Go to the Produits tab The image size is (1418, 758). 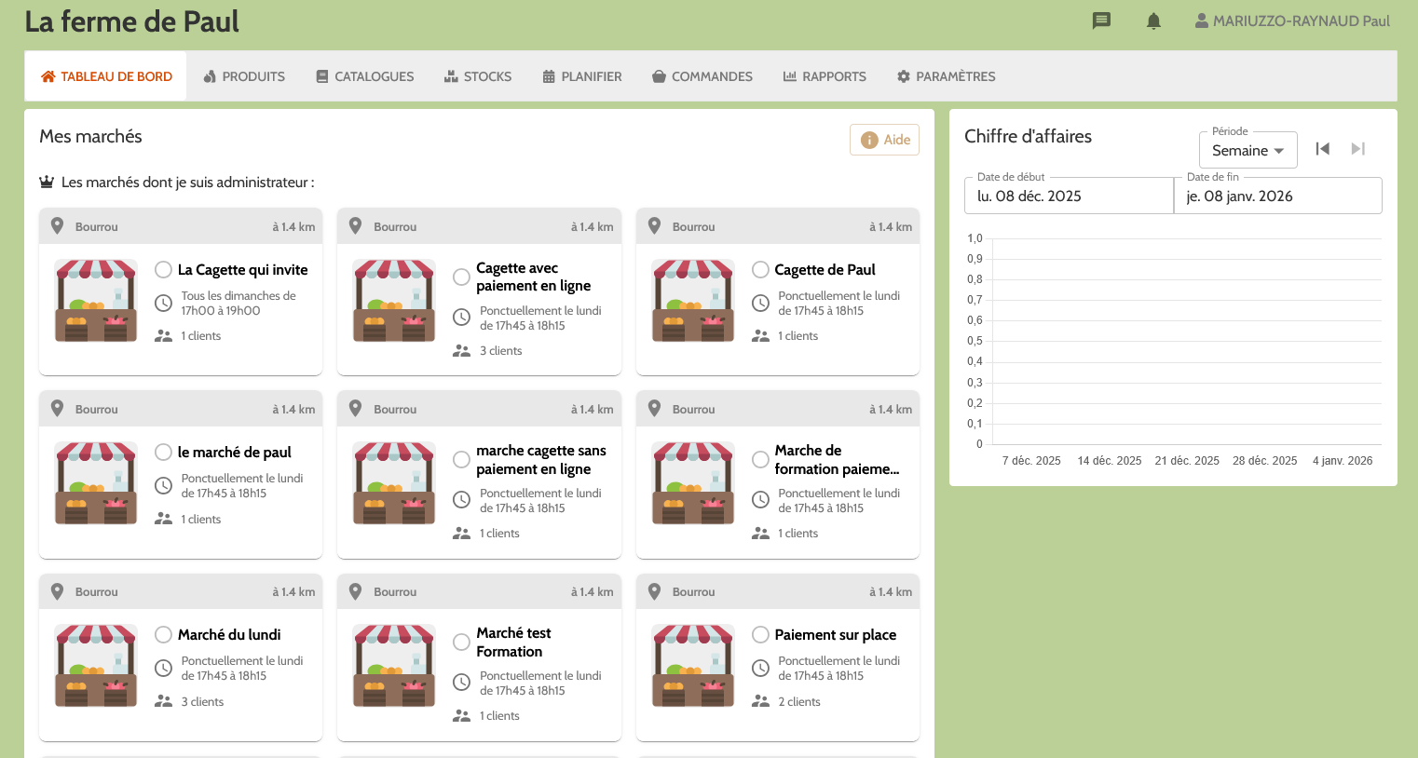click(244, 76)
